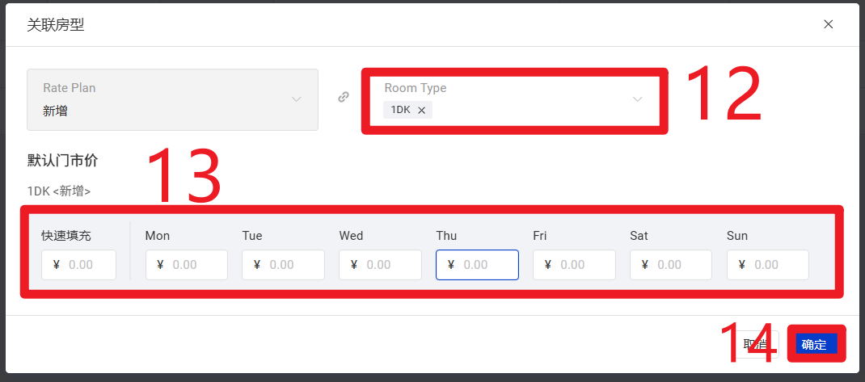Viewport: 865px width, 382px height.
Task: Click the 快速填充 price input
Action: (85, 265)
